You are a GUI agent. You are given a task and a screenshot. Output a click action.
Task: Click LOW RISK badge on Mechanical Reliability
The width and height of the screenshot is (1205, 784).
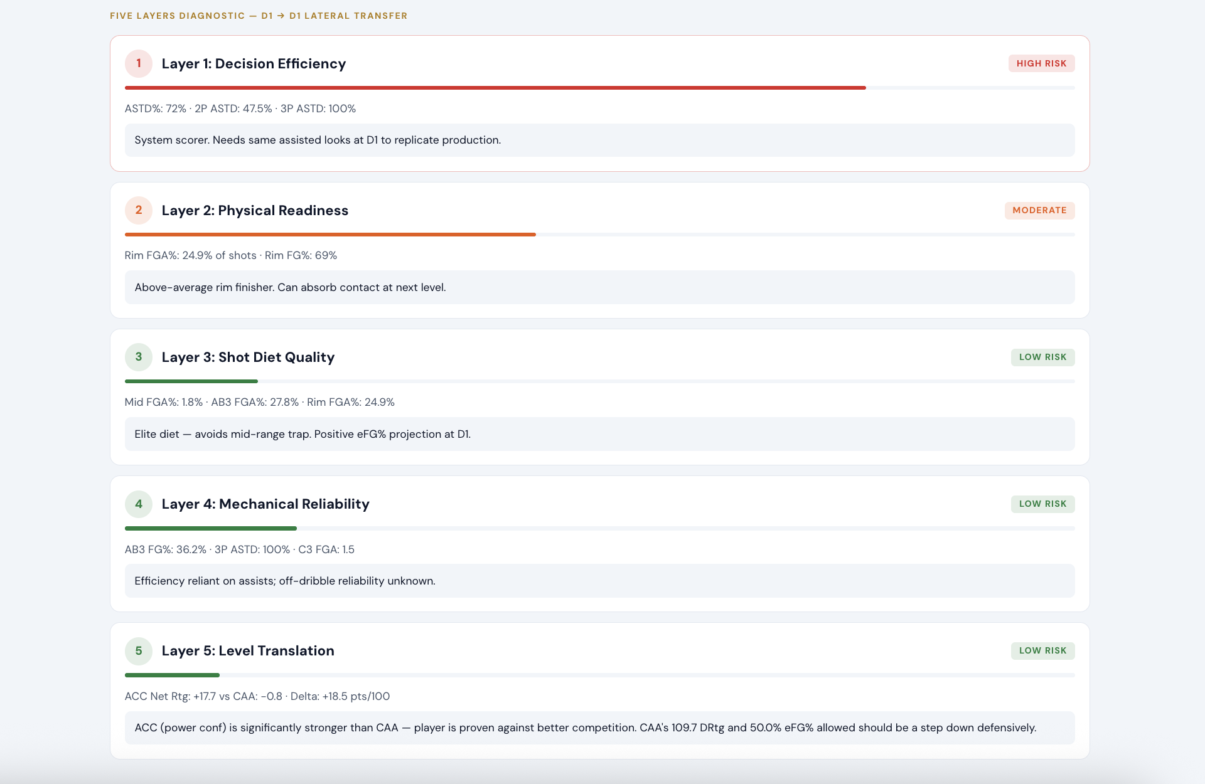[1042, 504]
